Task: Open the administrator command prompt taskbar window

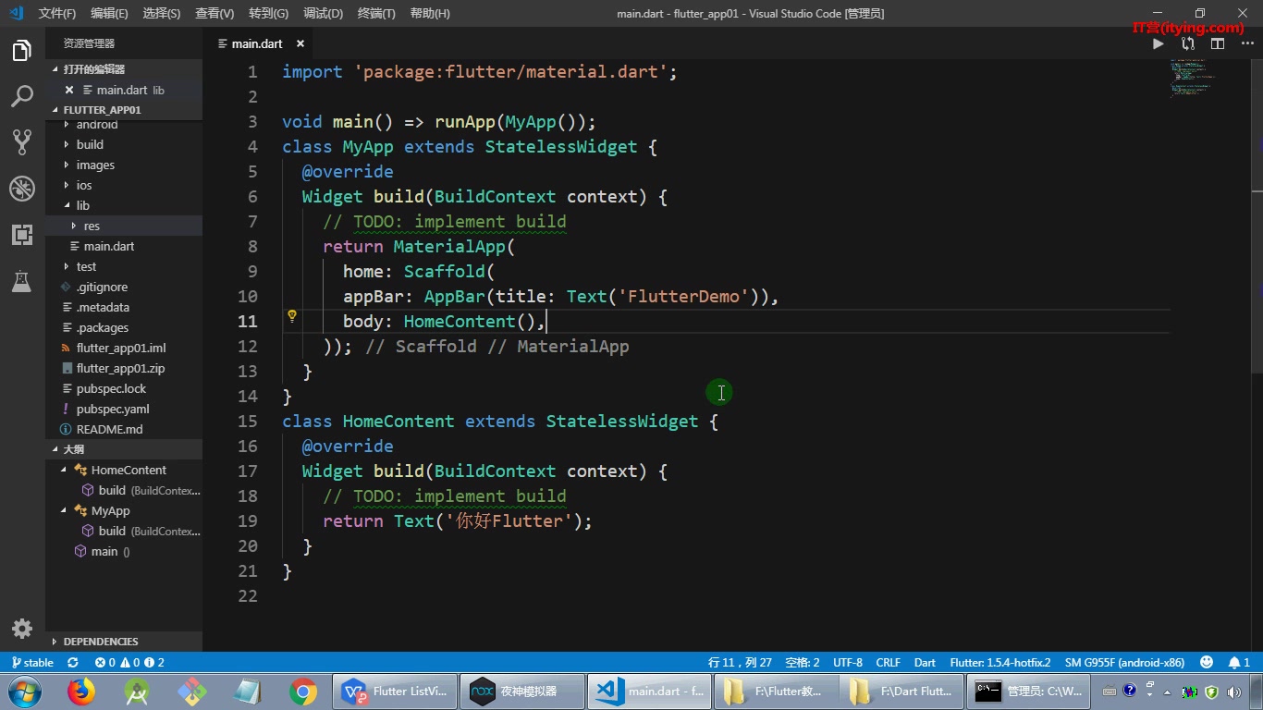Action: (x=1029, y=692)
